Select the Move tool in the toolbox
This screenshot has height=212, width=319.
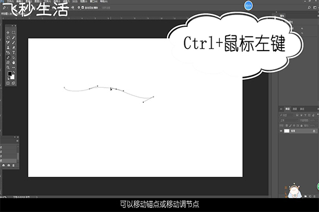click(x=8, y=33)
